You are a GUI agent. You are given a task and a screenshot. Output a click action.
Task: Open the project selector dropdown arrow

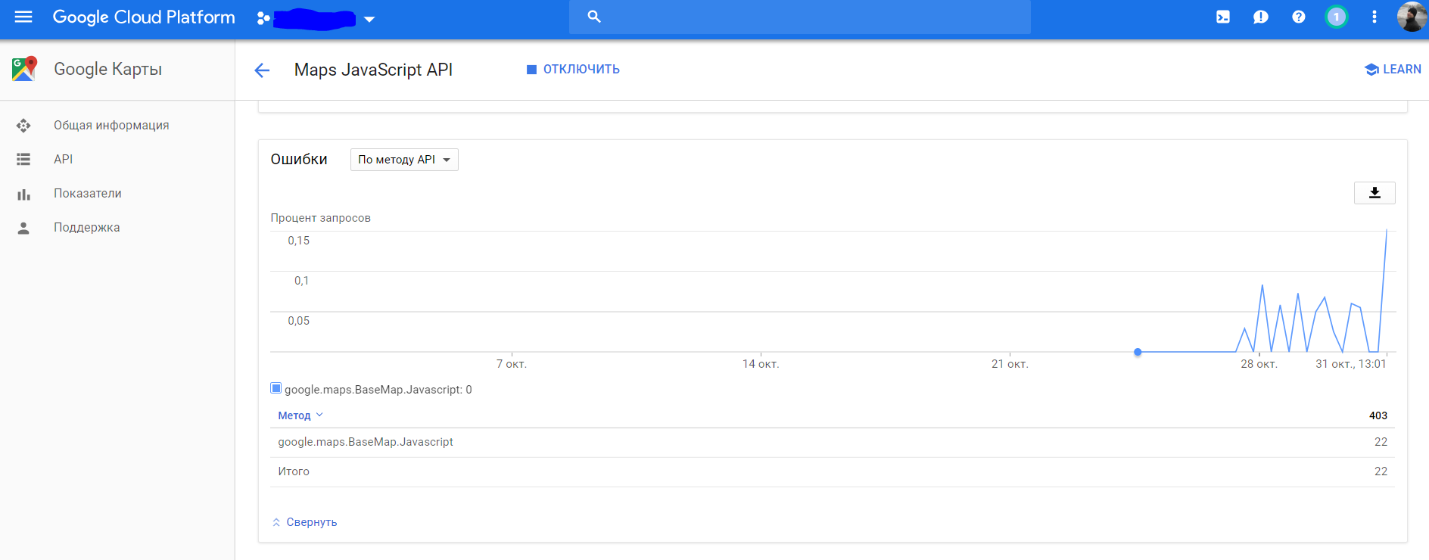pyautogui.click(x=369, y=19)
